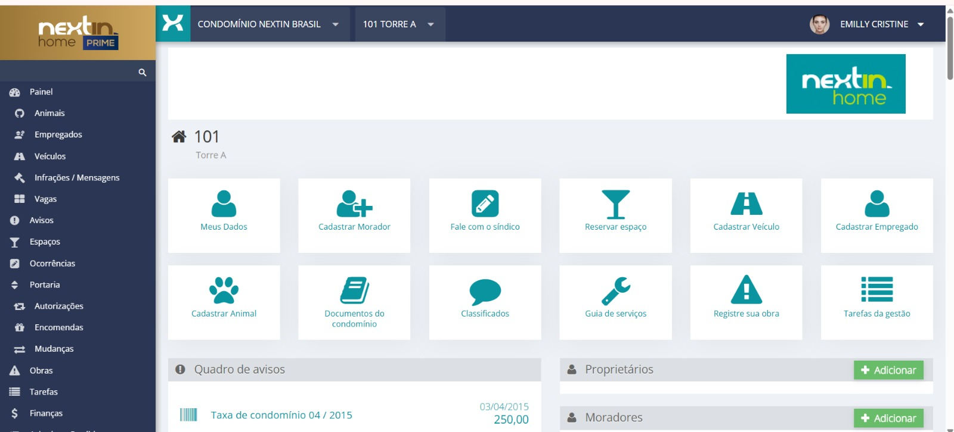Open the Emilly Cristine user menu arrow

click(921, 24)
